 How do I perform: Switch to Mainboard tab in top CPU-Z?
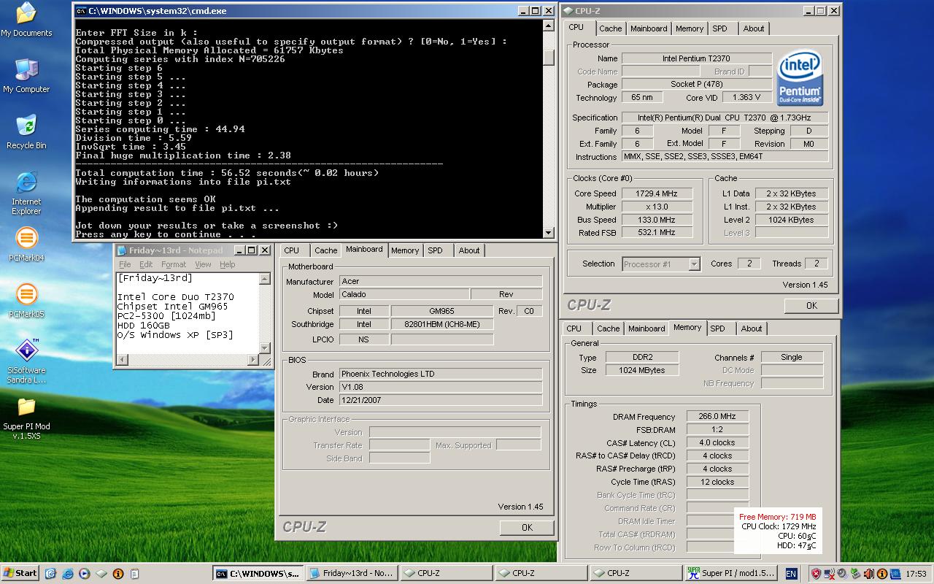[649, 28]
